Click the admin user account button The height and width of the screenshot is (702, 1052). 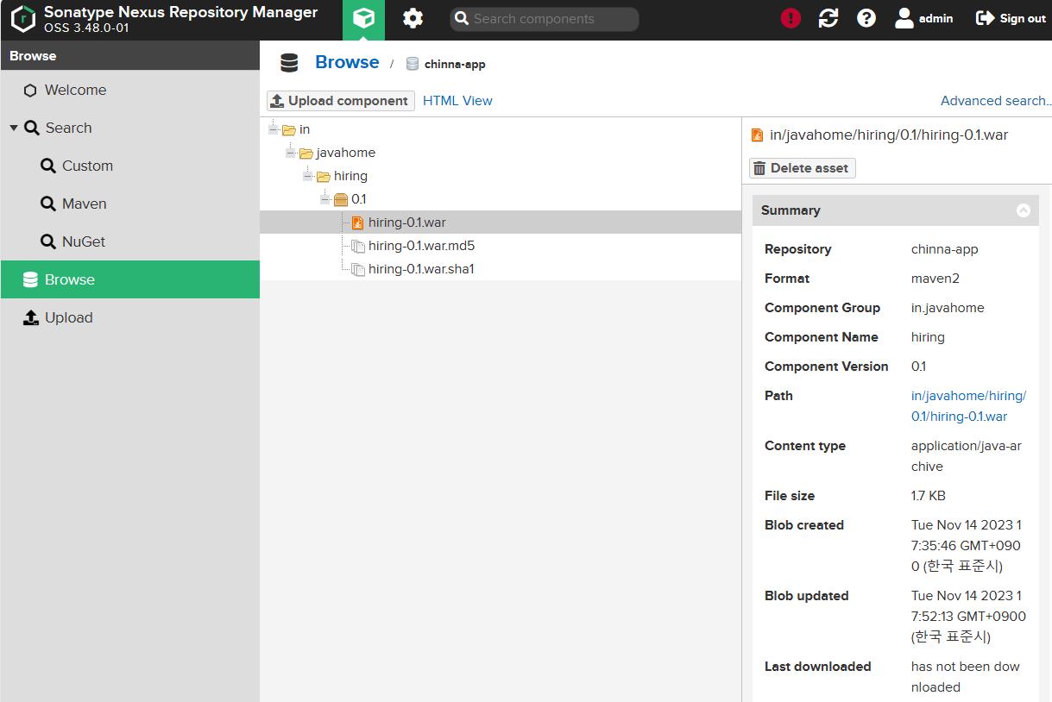click(x=924, y=18)
